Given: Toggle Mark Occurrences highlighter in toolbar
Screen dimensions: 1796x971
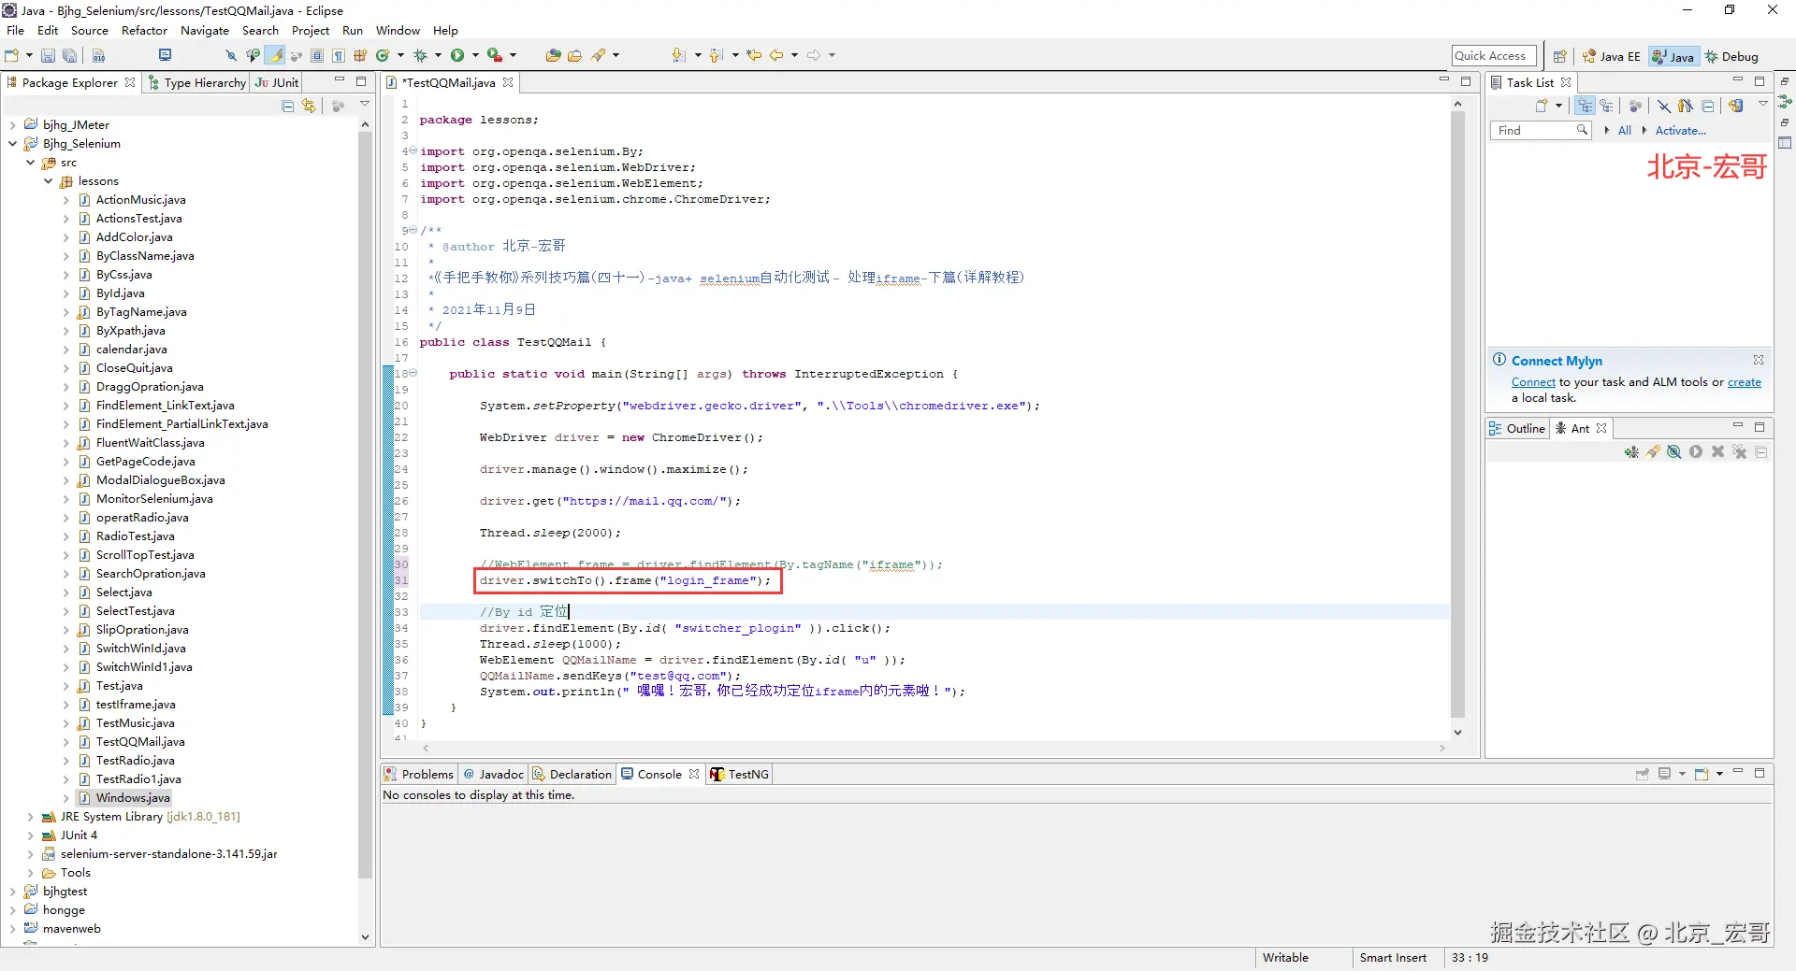Looking at the screenshot, I should pos(276,56).
